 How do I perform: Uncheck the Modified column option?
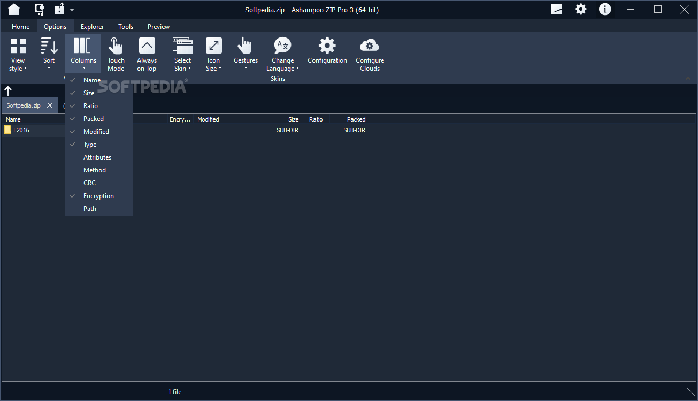click(x=99, y=132)
